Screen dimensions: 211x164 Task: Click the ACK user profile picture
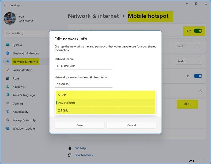pos(10,18)
